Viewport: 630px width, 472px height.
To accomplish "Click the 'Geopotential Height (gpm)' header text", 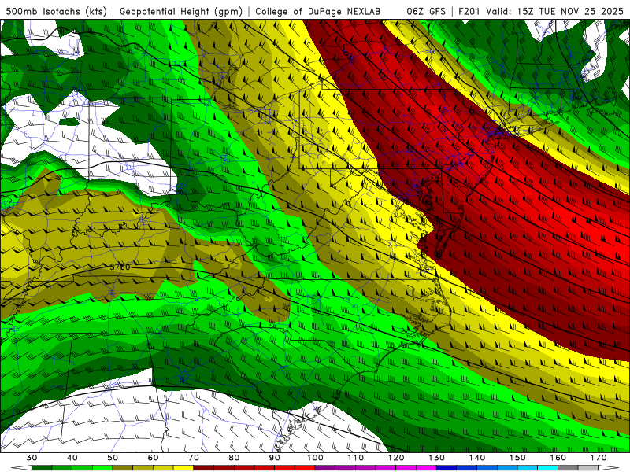I will (x=181, y=11).
